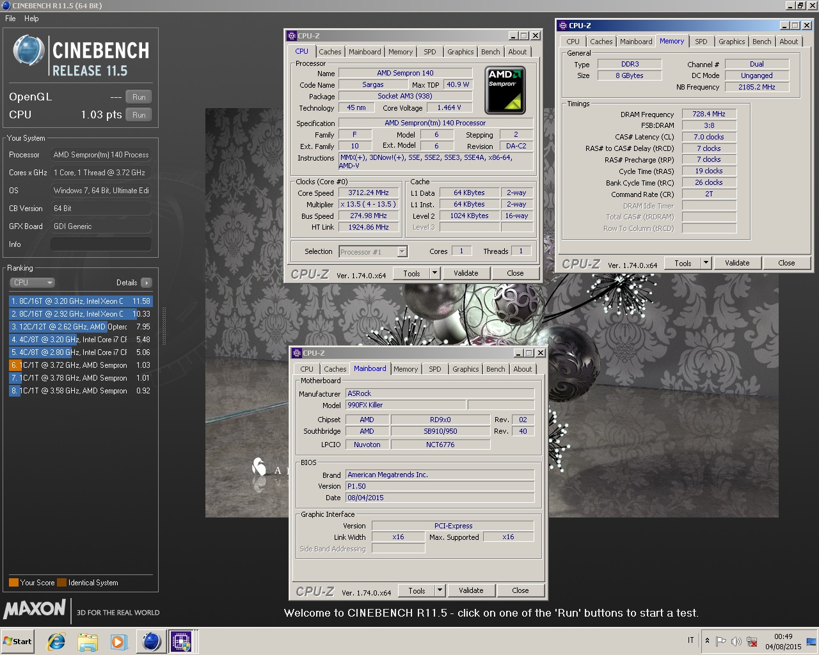This screenshot has height=655, width=819.
Task: Select ranking row 1 Intel Xeon 11.58
Action: coord(81,301)
